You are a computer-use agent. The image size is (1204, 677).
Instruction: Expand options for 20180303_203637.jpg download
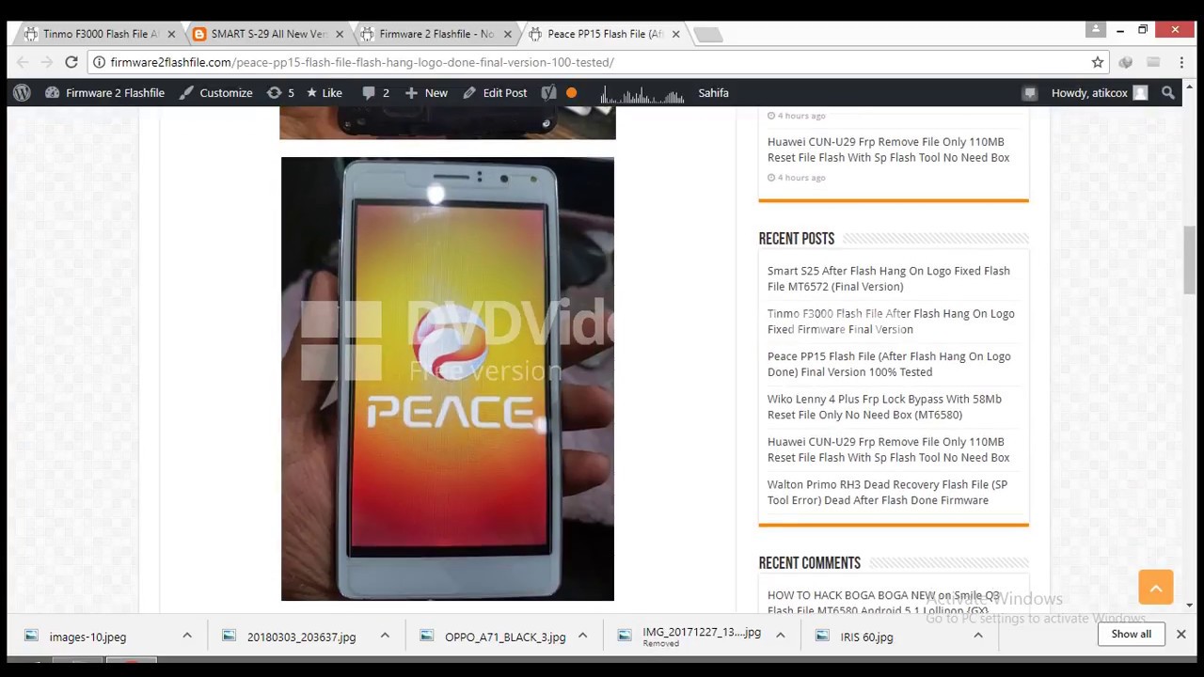coord(385,636)
